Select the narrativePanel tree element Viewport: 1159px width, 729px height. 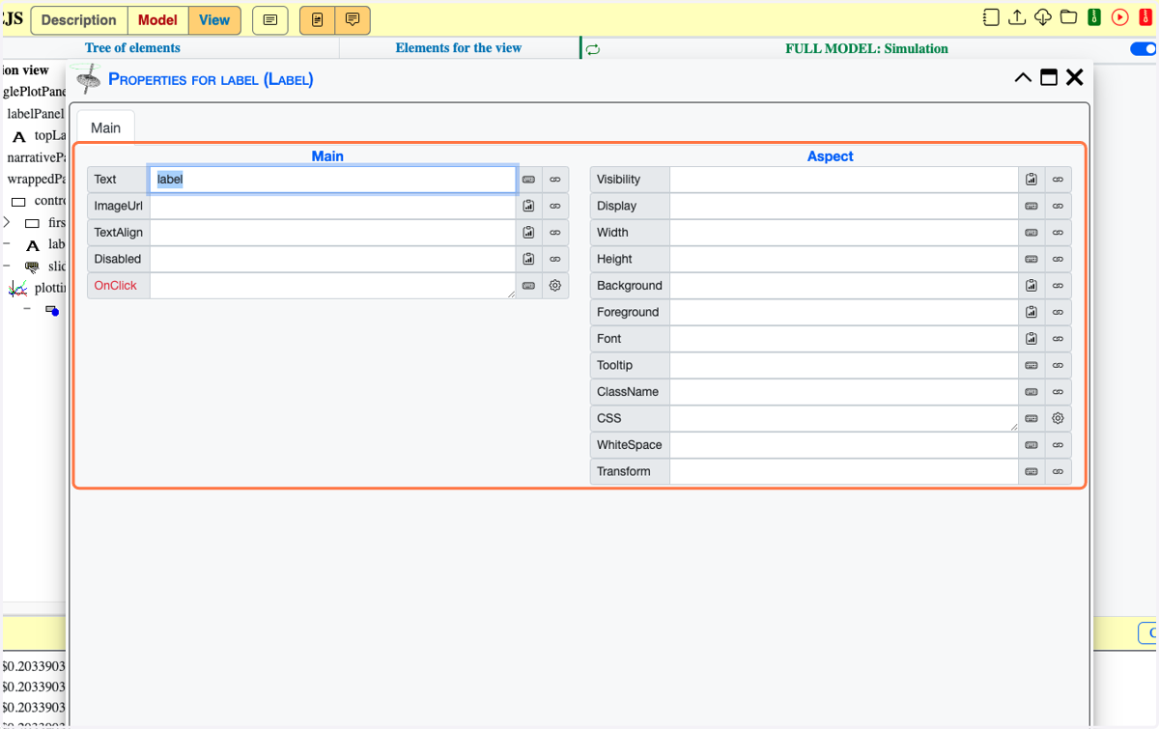tap(36, 157)
